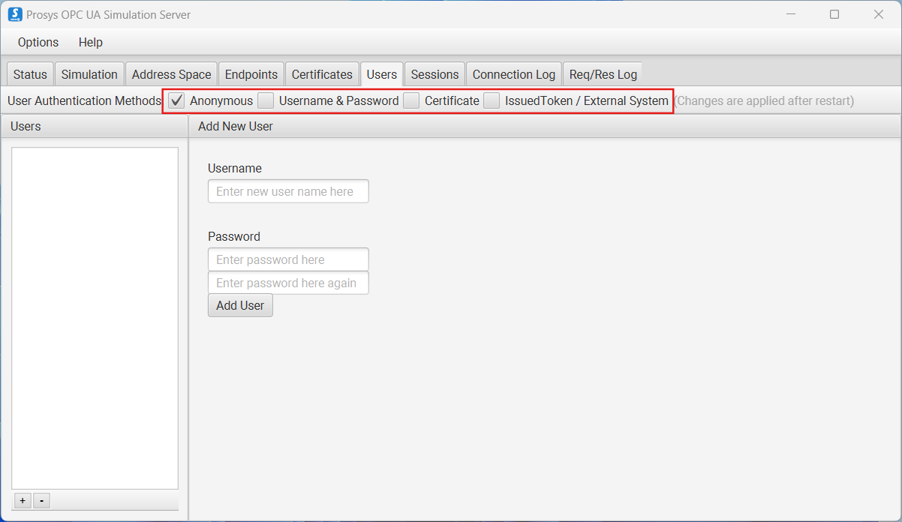Go to the Endpoints tab
The height and width of the screenshot is (522, 902).
[251, 74]
